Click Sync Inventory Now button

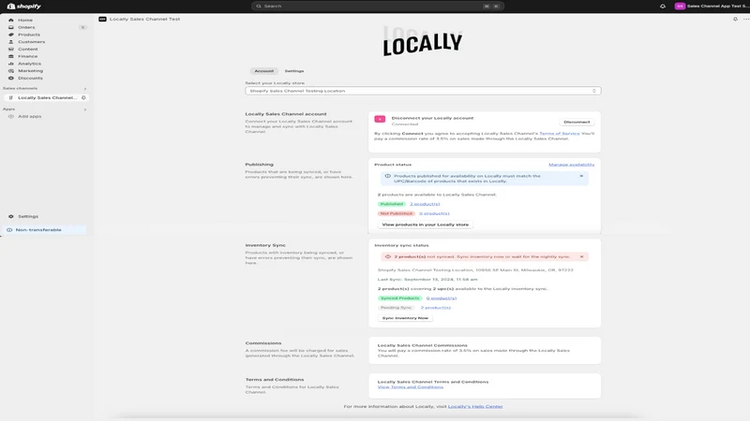(x=405, y=318)
